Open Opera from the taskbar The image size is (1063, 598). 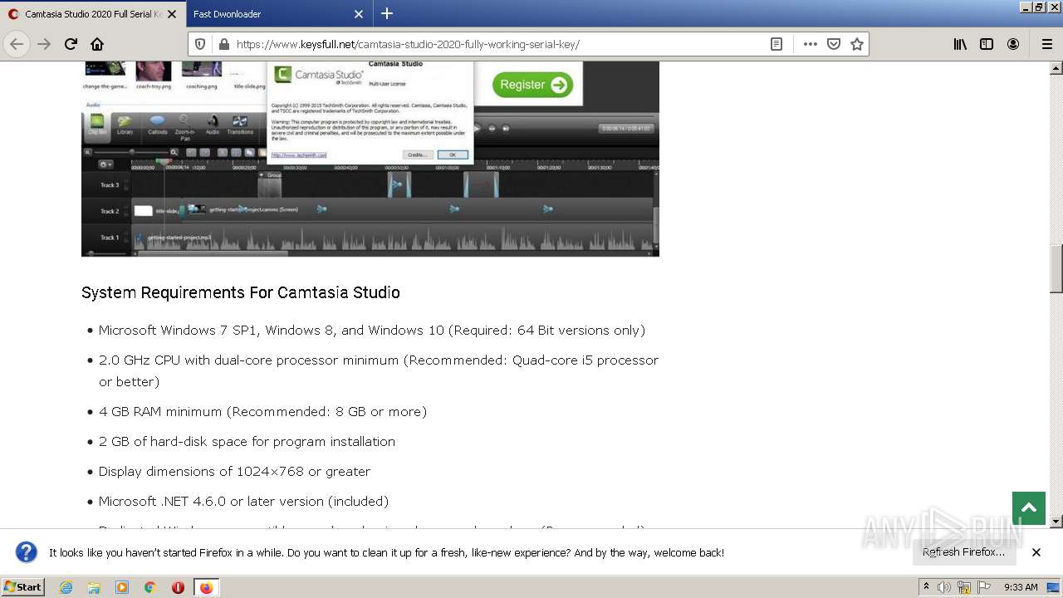(x=178, y=587)
